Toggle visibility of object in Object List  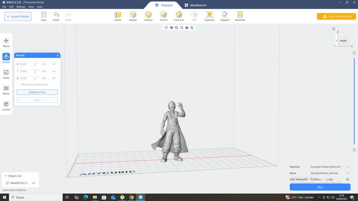(34, 183)
